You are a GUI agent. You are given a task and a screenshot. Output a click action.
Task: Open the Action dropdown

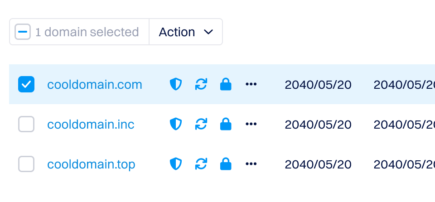tap(186, 32)
